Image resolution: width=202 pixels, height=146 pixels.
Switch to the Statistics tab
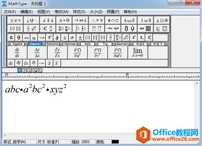click(x=53, y=44)
